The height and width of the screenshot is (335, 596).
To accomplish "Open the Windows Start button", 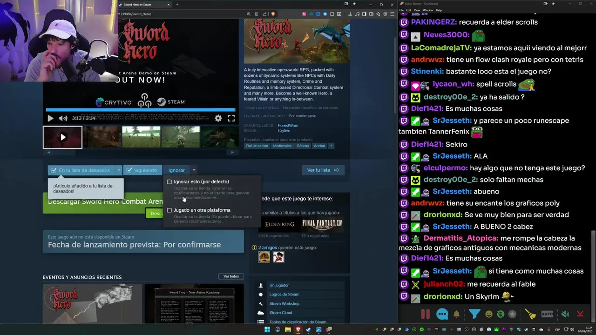I will pyautogui.click(x=267, y=330).
